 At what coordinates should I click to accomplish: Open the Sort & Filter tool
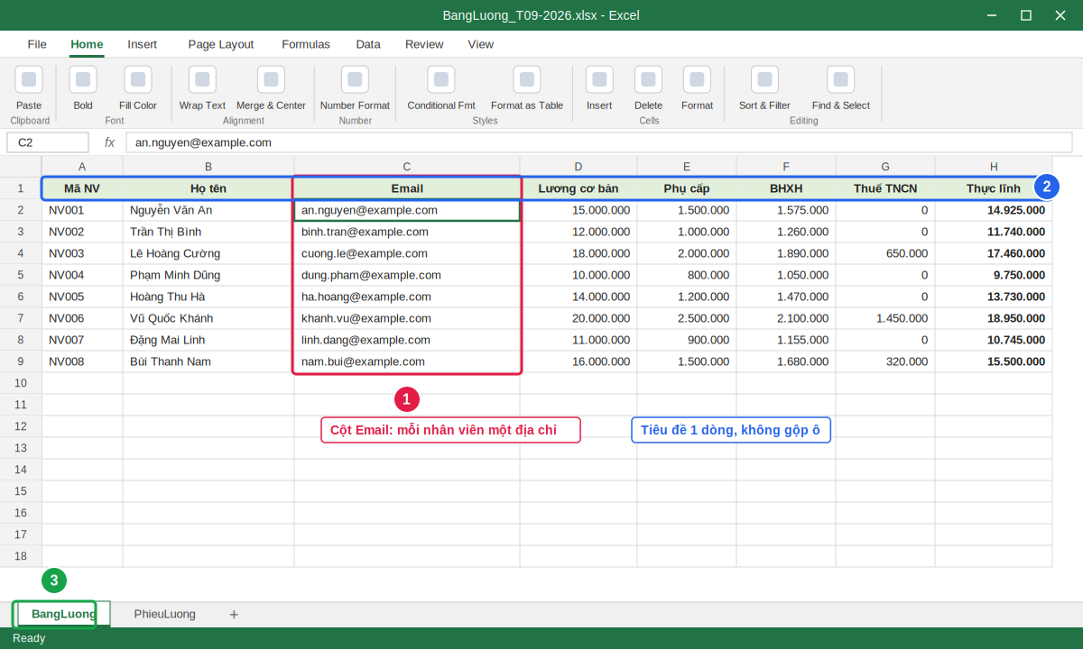[x=764, y=79]
